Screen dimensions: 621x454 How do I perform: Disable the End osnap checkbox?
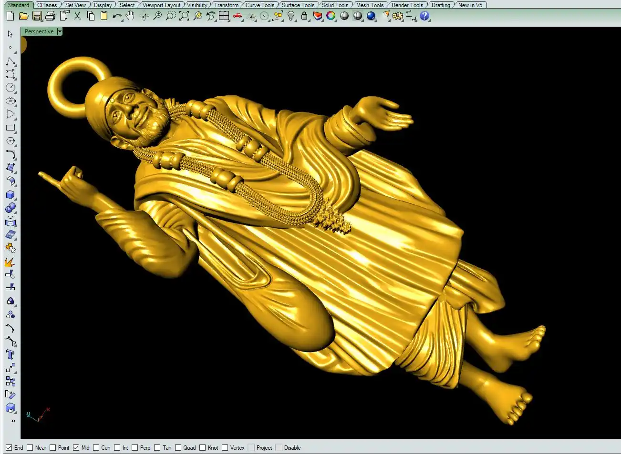(x=9, y=448)
